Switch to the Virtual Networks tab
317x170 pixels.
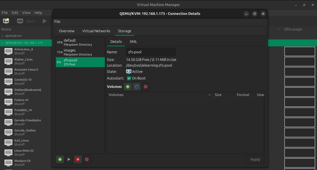96,31
